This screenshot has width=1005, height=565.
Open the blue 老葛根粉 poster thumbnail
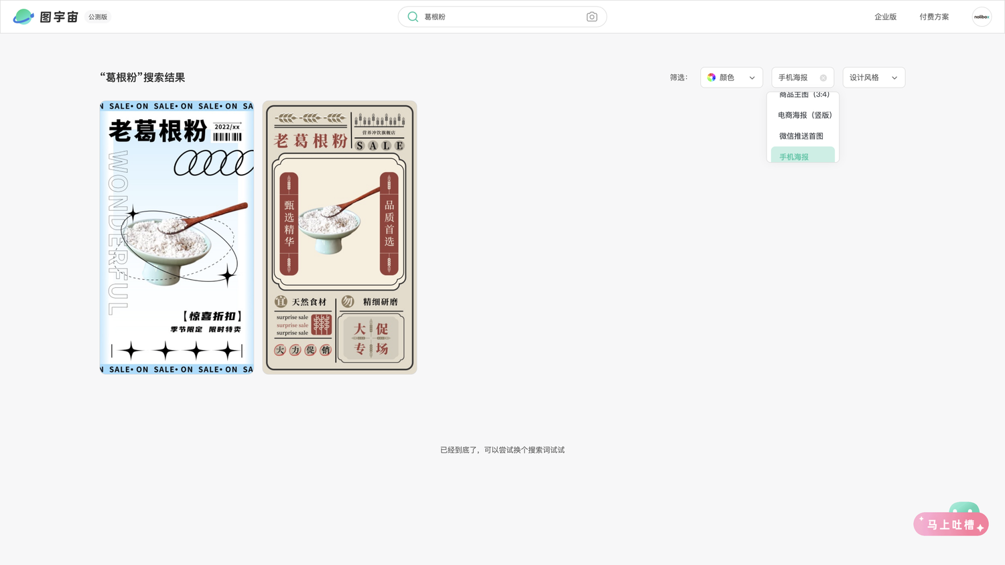coord(177,238)
